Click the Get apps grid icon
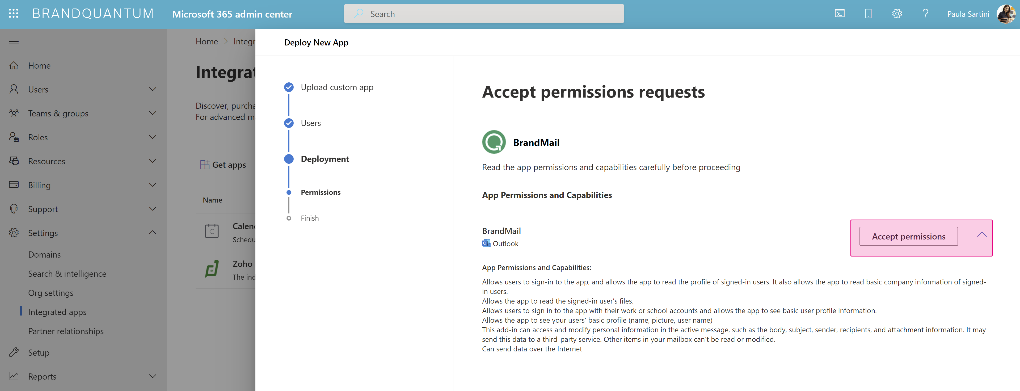Screen dimensions: 1020x391 205,165
